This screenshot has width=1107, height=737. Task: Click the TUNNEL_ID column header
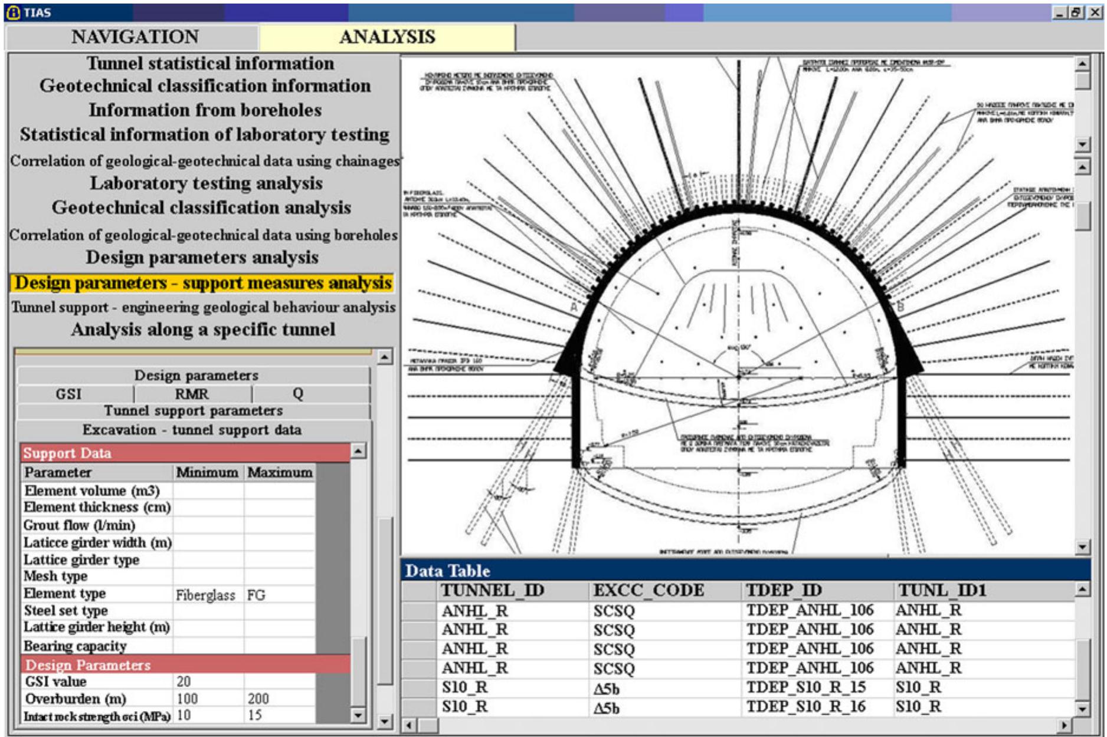tap(513, 591)
